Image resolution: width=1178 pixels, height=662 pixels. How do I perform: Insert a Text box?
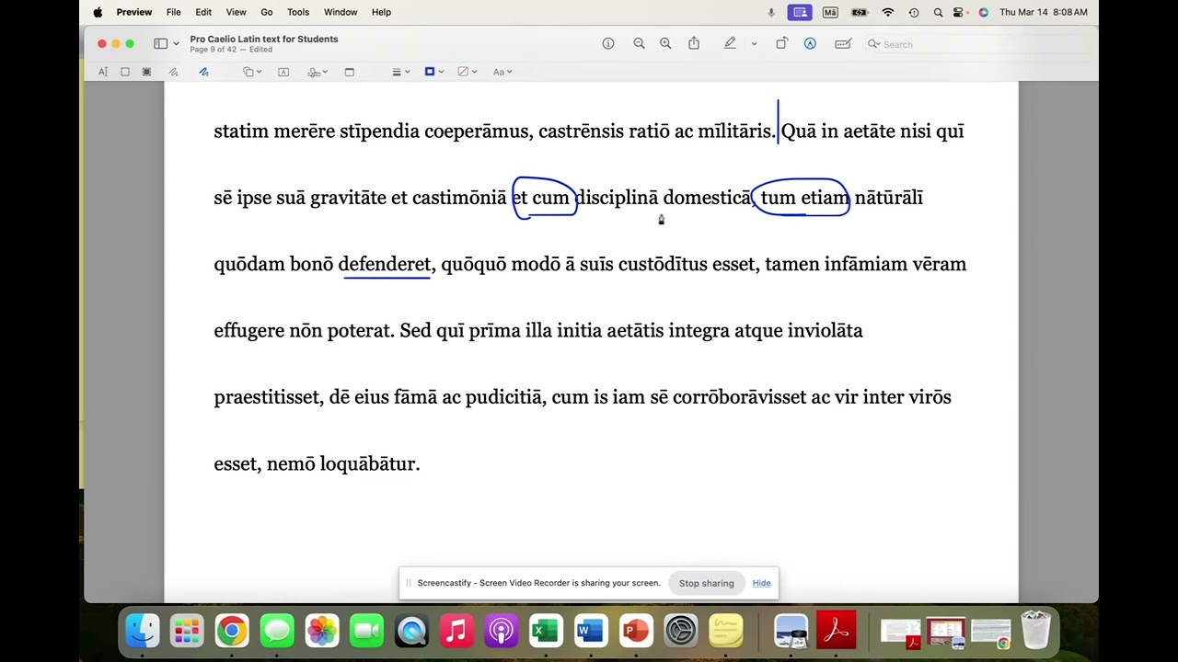pos(283,72)
